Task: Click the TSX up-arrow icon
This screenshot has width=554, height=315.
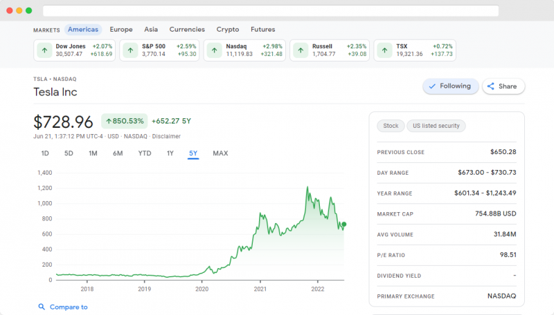Action: click(x=384, y=50)
